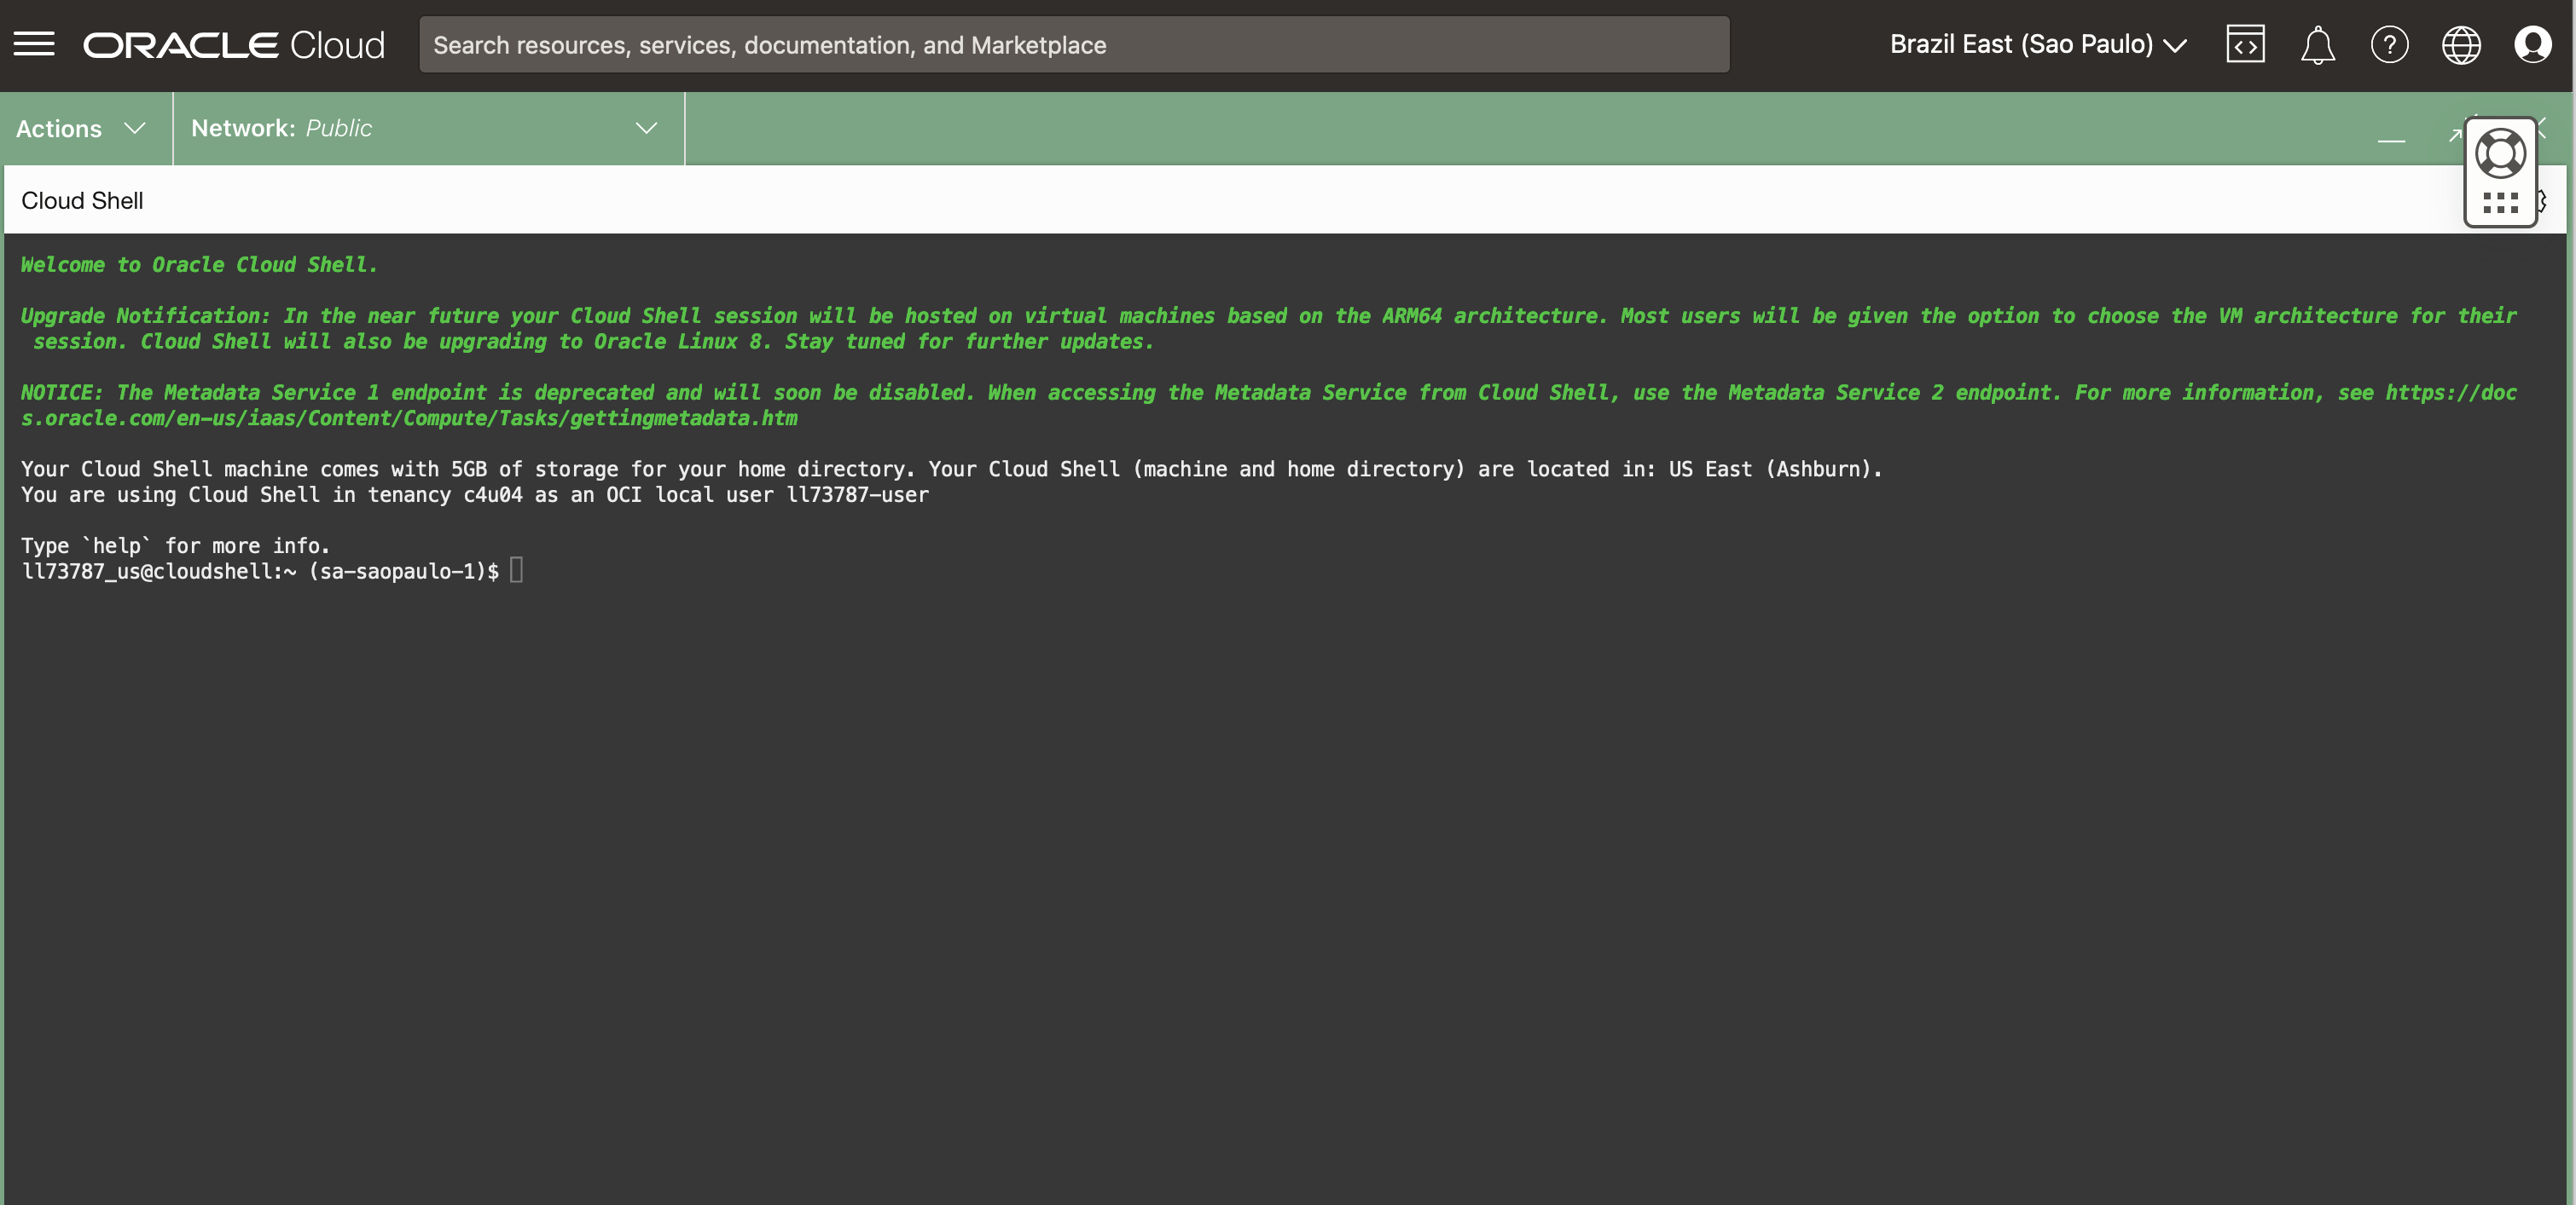This screenshot has height=1205, width=2576.
Task: Open the notifications bell
Action: coord(2317,45)
